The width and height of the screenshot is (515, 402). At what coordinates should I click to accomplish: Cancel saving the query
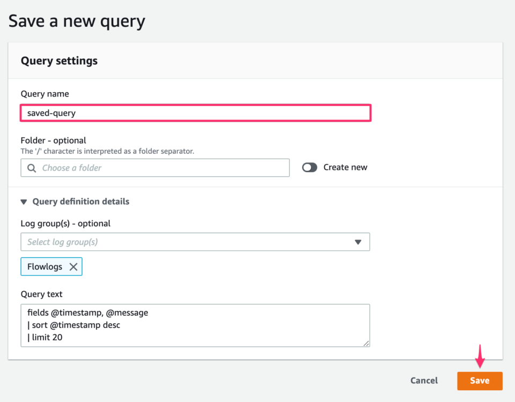click(x=424, y=381)
